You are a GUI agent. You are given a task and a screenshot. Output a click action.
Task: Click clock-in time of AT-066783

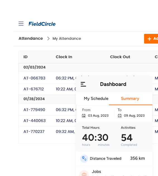point(66,78)
